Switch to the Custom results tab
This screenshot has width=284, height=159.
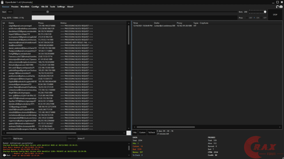142,132
